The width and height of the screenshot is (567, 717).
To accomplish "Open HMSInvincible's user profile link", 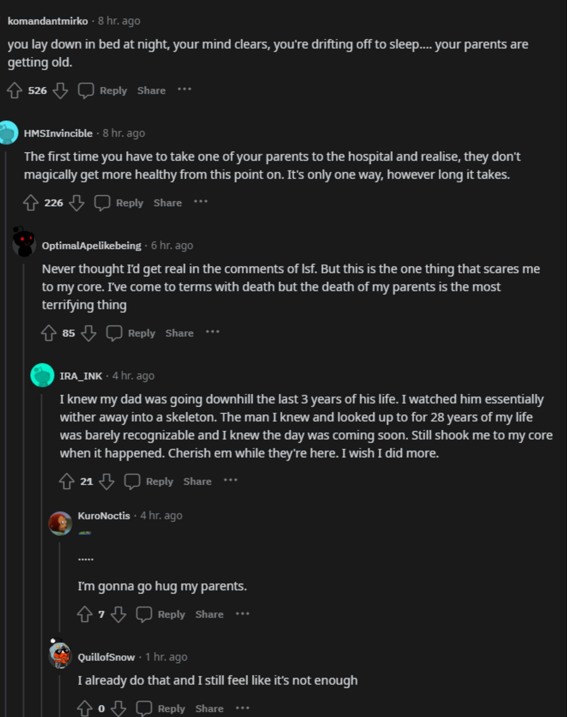I will [58, 133].
